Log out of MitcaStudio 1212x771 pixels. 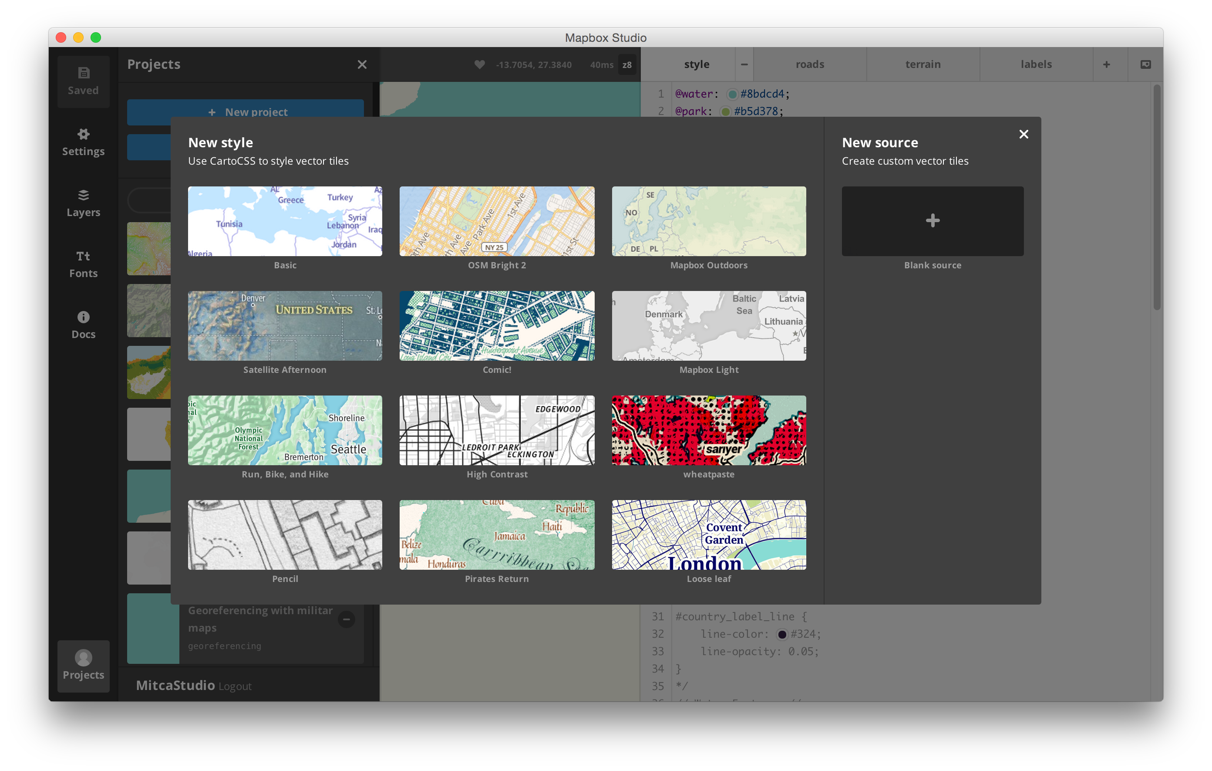235,685
